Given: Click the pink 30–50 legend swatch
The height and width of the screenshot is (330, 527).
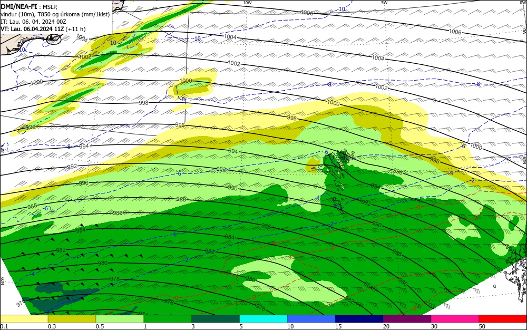Looking at the screenshot, I should point(455,319).
